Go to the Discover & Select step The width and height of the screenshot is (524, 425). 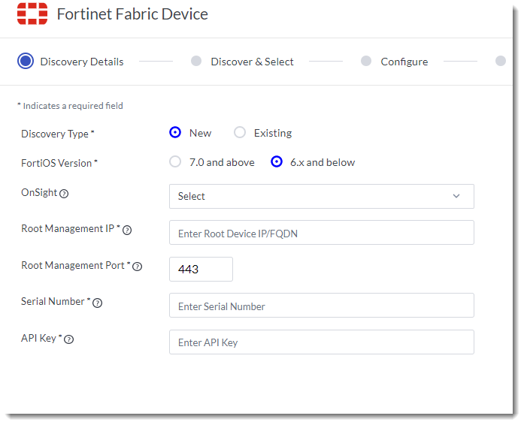click(196, 62)
